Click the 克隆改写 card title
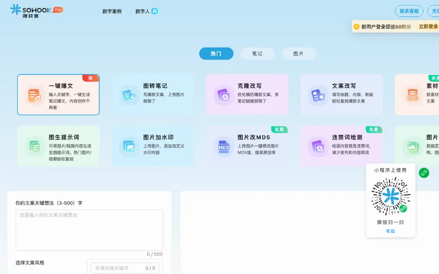The height and width of the screenshot is (274, 439). point(250,86)
